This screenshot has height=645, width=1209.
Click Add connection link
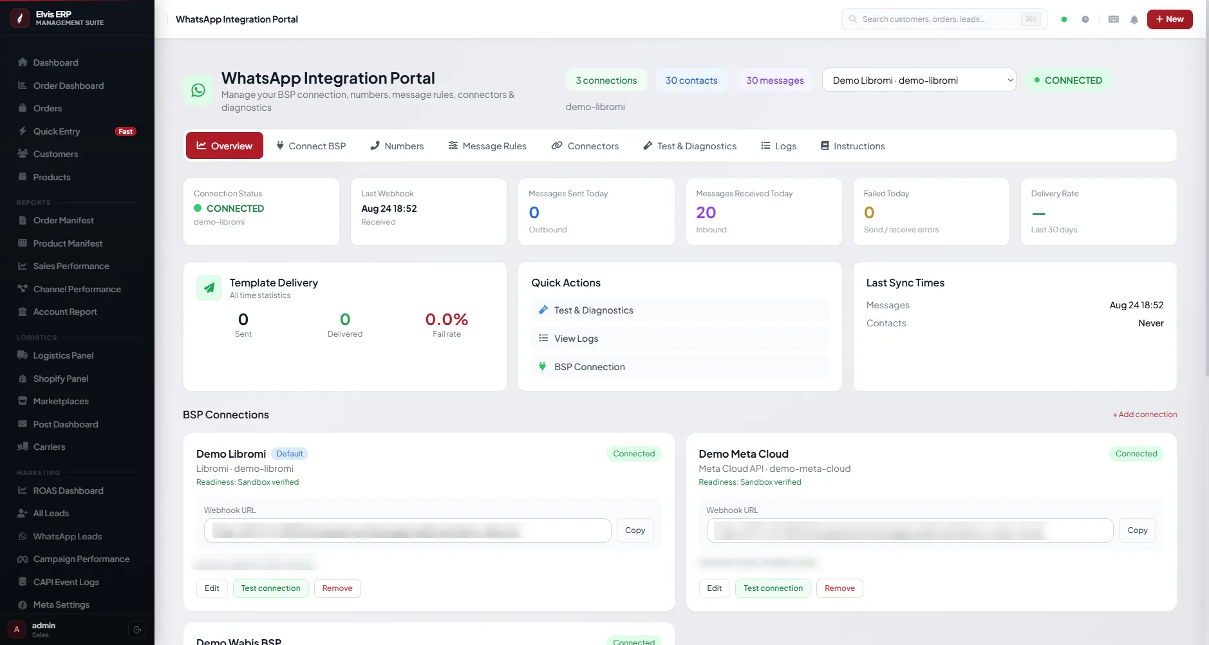point(1145,415)
